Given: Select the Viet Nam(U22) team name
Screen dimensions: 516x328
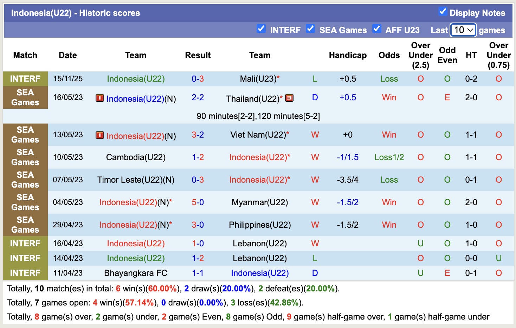Looking at the screenshot, I should tap(258, 135).
